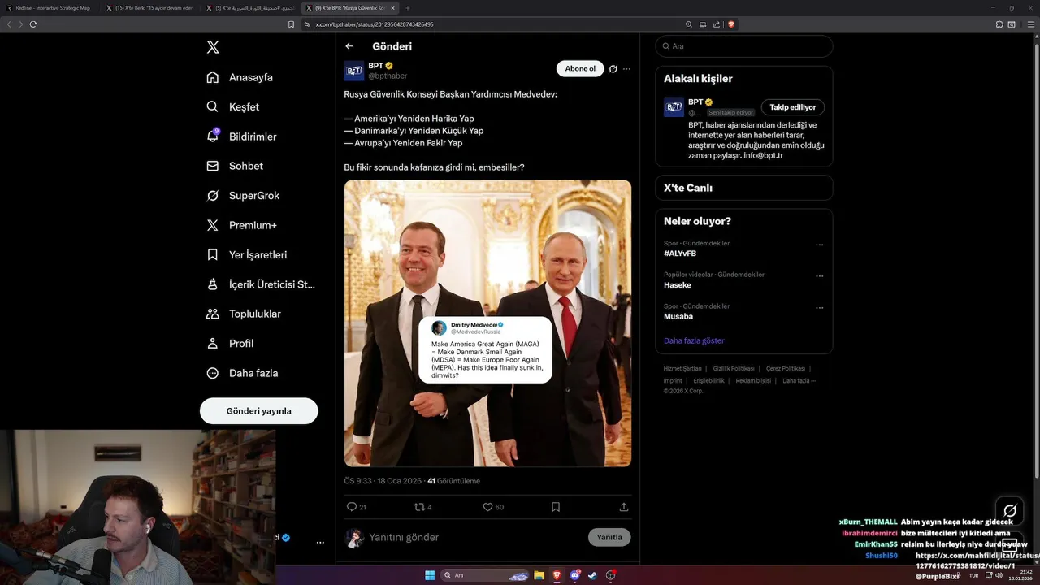The width and height of the screenshot is (1040, 585).
Task: Click the taskbar Ara search box
Action: pos(485,575)
